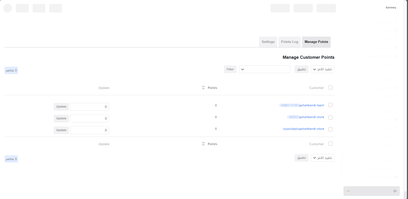Click the three-dots icon in bottom bar
408x199 pixels.
(348, 191)
